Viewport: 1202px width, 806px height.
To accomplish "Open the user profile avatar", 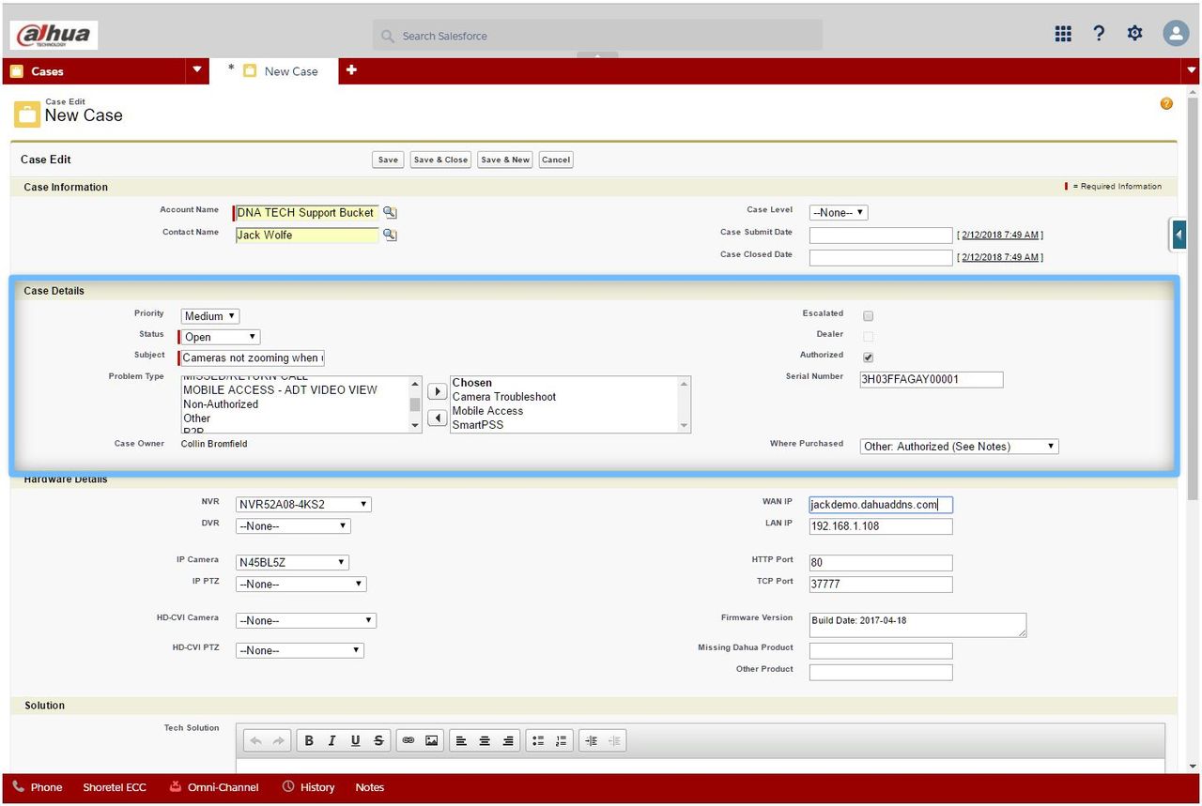I will point(1176,34).
